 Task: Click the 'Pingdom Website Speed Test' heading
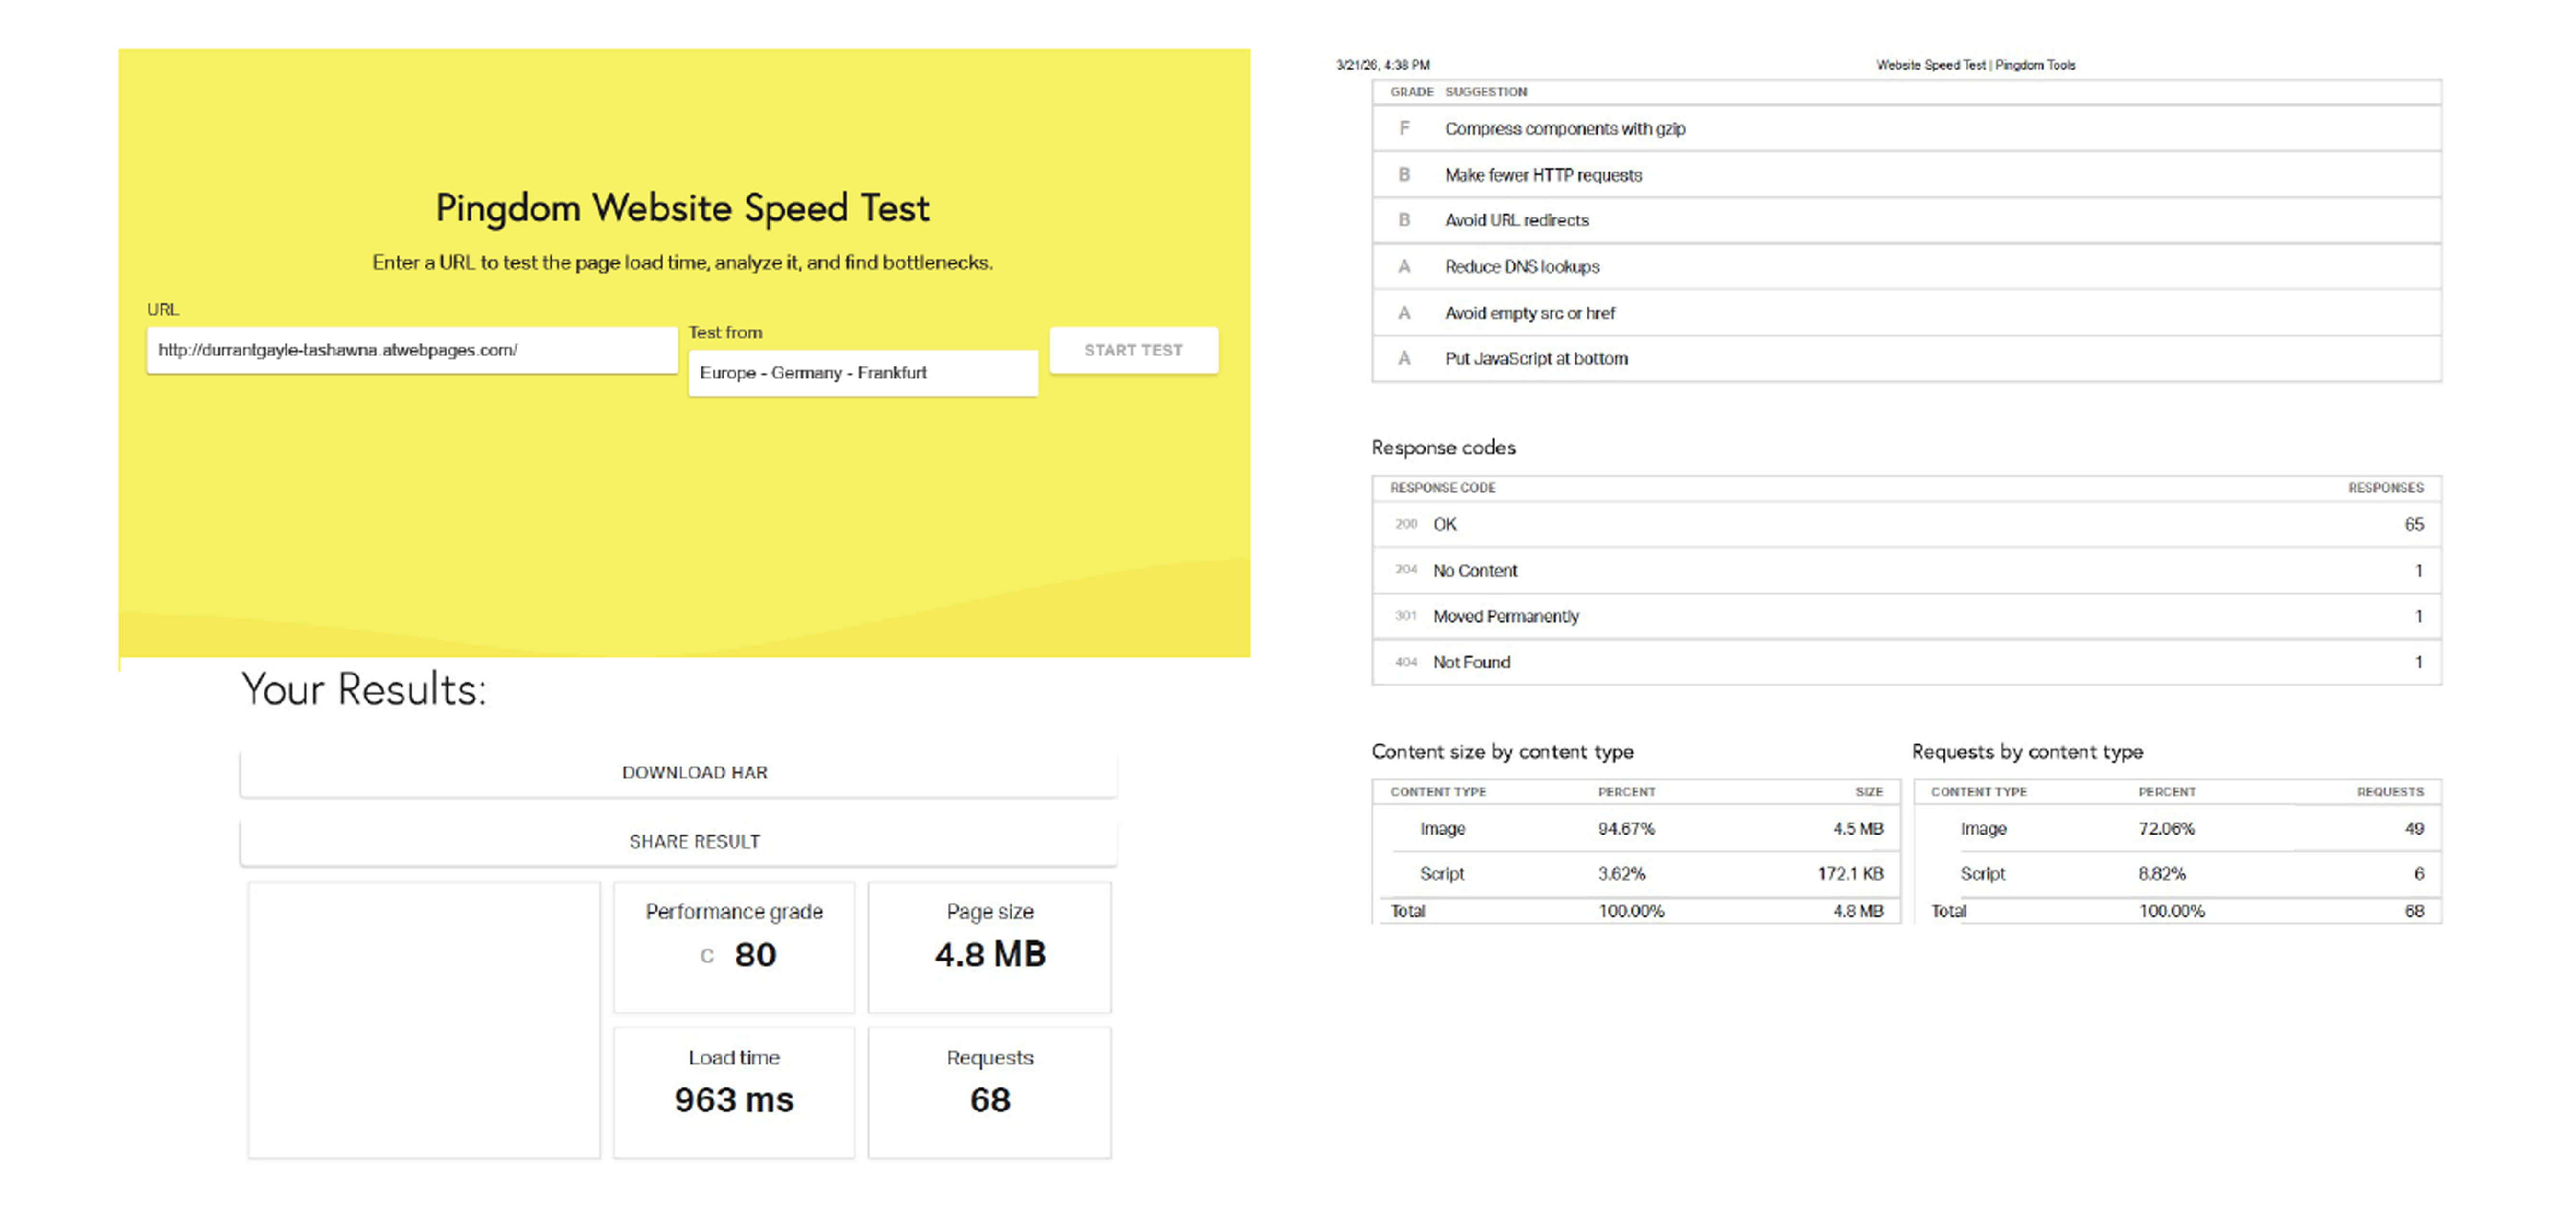point(683,208)
